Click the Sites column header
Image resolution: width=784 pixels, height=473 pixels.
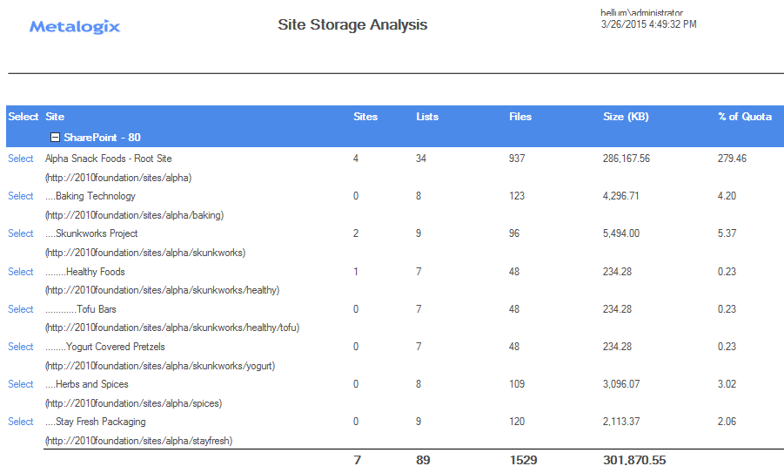365,117
